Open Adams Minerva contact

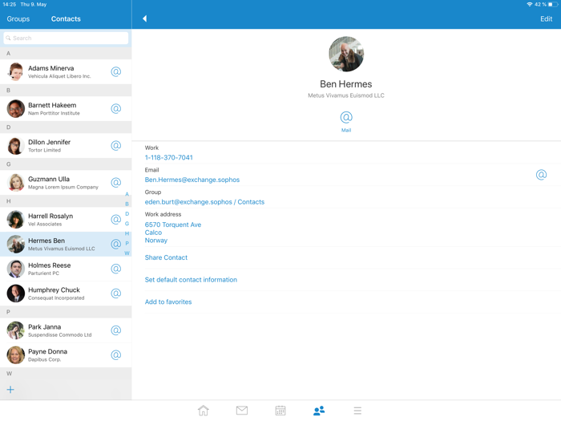66,71
